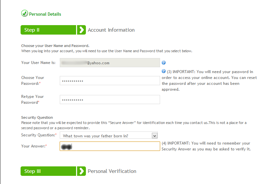The image size is (259, 184).
Task: Click the 'Choose Your Password:' label
Action: pyautogui.click(x=33, y=81)
